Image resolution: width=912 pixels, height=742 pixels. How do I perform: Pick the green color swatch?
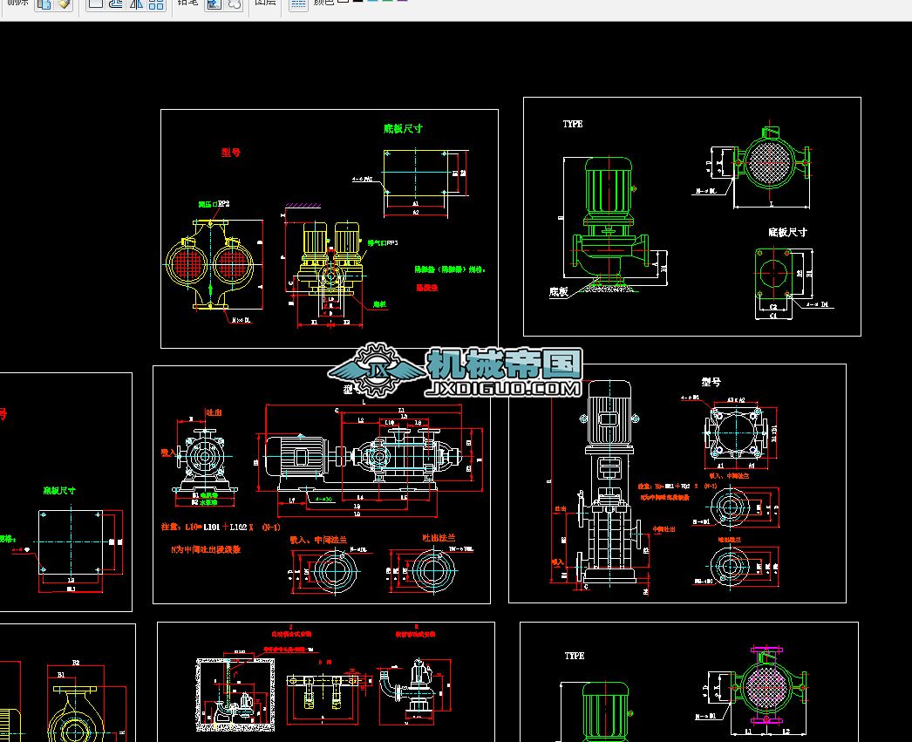(x=387, y=1)
